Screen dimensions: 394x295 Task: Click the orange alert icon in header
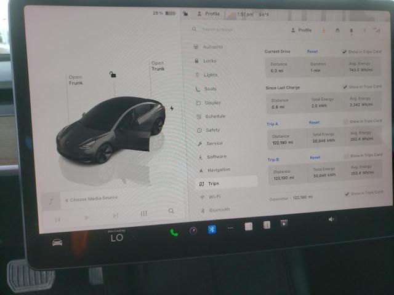coord(324,31)
